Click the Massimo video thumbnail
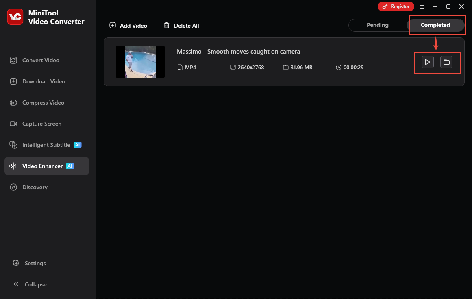Image resolution: width=472 pixels, height=299 pixels. coord(140,62)
